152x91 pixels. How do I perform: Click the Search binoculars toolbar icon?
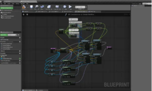(x=42, y=7)
